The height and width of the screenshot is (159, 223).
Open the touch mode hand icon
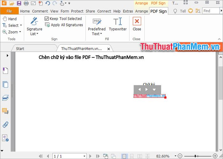(x=62, y=3)
